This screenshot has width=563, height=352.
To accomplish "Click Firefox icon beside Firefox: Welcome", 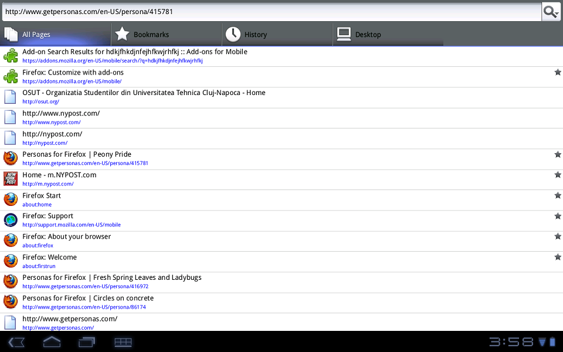I will point(11,261).
